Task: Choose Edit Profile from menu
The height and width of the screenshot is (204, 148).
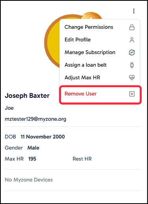Action: 100,40
